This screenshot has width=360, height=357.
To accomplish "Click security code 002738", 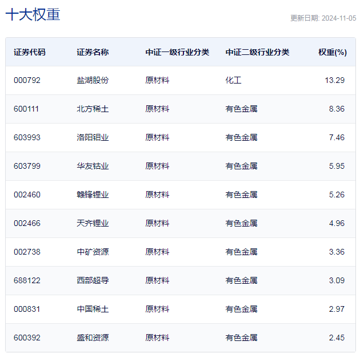I will (27, 252).
